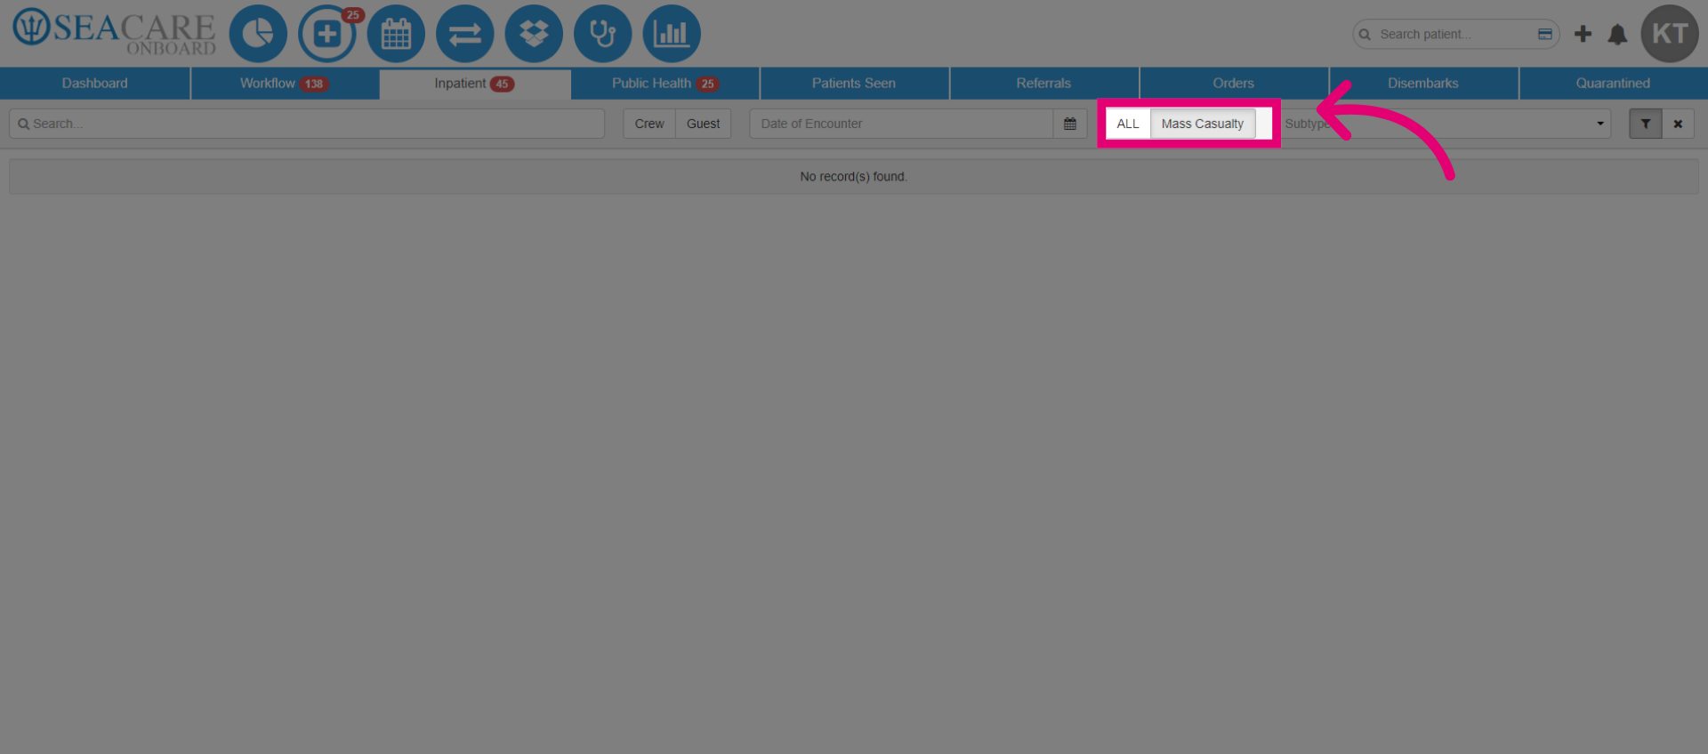The image size is (1708, 754).
Task: Click the Search patient field
Action: point(1455,34)
